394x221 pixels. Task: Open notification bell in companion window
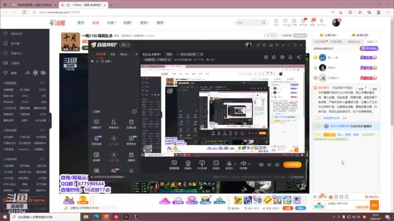(290, 57)
